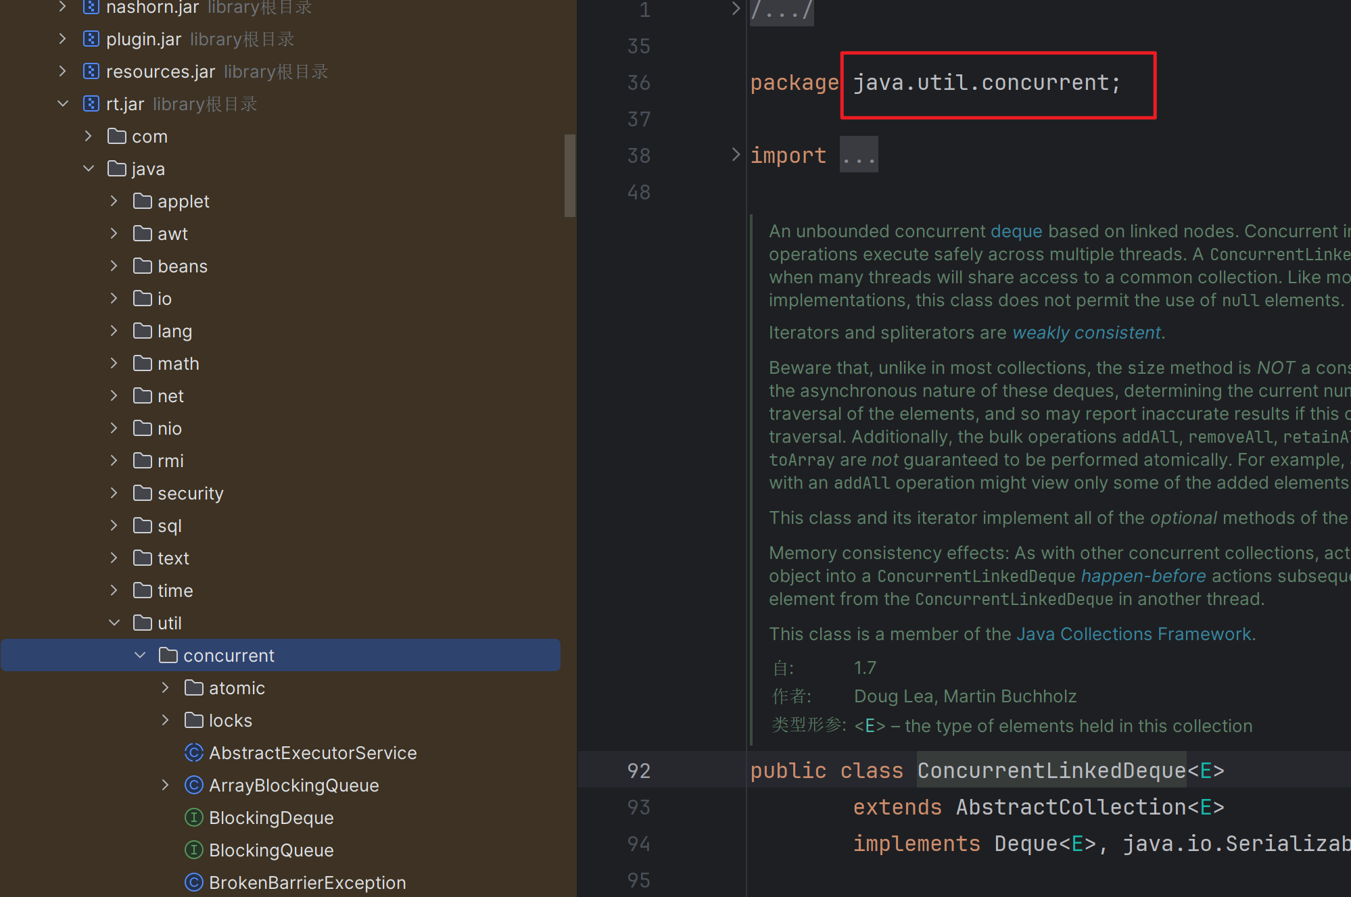Open the Java Collections Framework link
This screenshot has height=897, width=1351.
click(x=1134, y=634)
